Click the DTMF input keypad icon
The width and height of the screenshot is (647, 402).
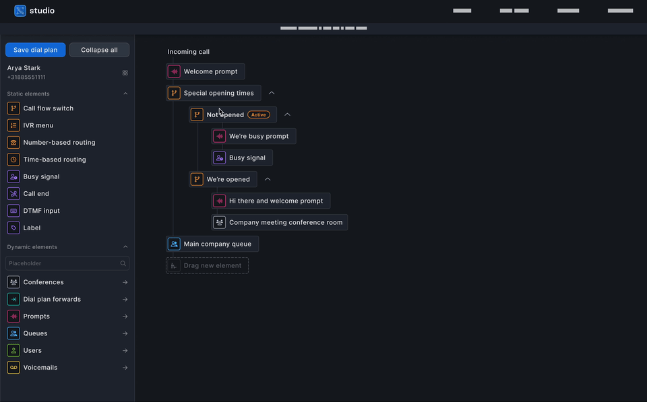13,210
